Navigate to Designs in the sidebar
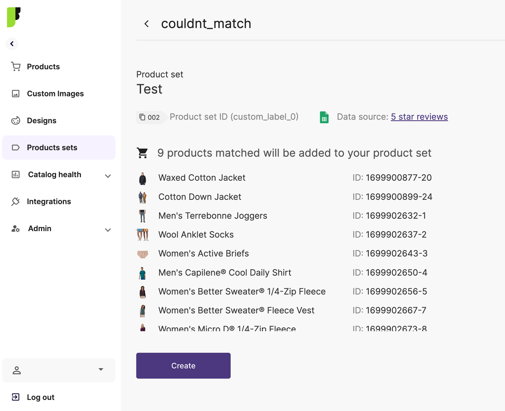 pos(42,121)
